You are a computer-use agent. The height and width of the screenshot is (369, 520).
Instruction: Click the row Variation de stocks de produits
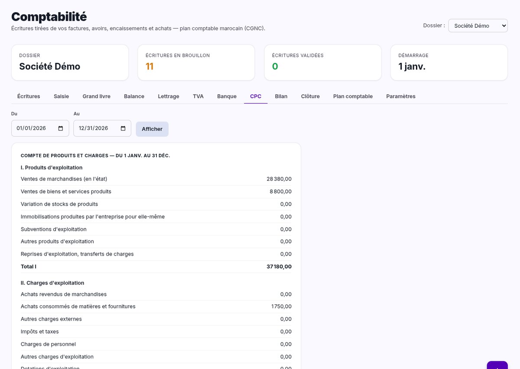(156, 204)
